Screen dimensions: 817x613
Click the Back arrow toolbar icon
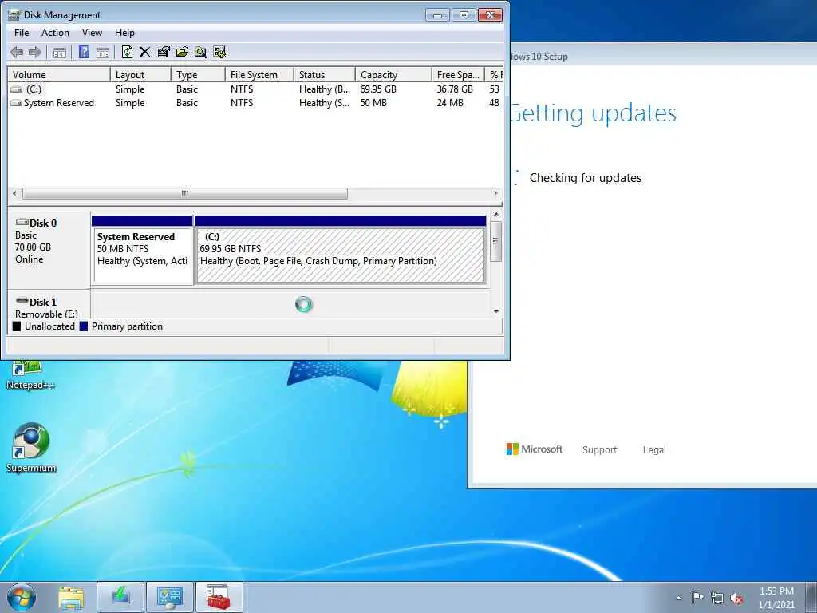coord(17,52)
